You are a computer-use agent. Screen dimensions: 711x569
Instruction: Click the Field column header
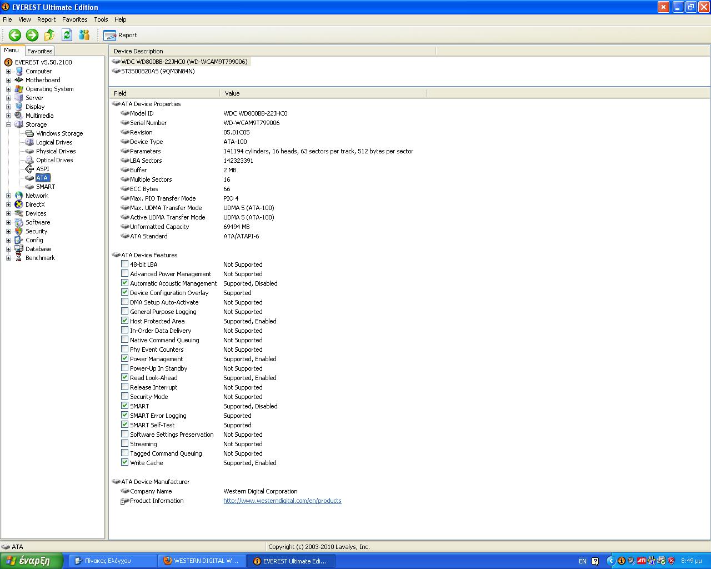pos(164,93)
